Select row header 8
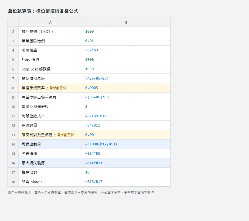The width and height of the screenshot is (249, 221). (13, 88)
